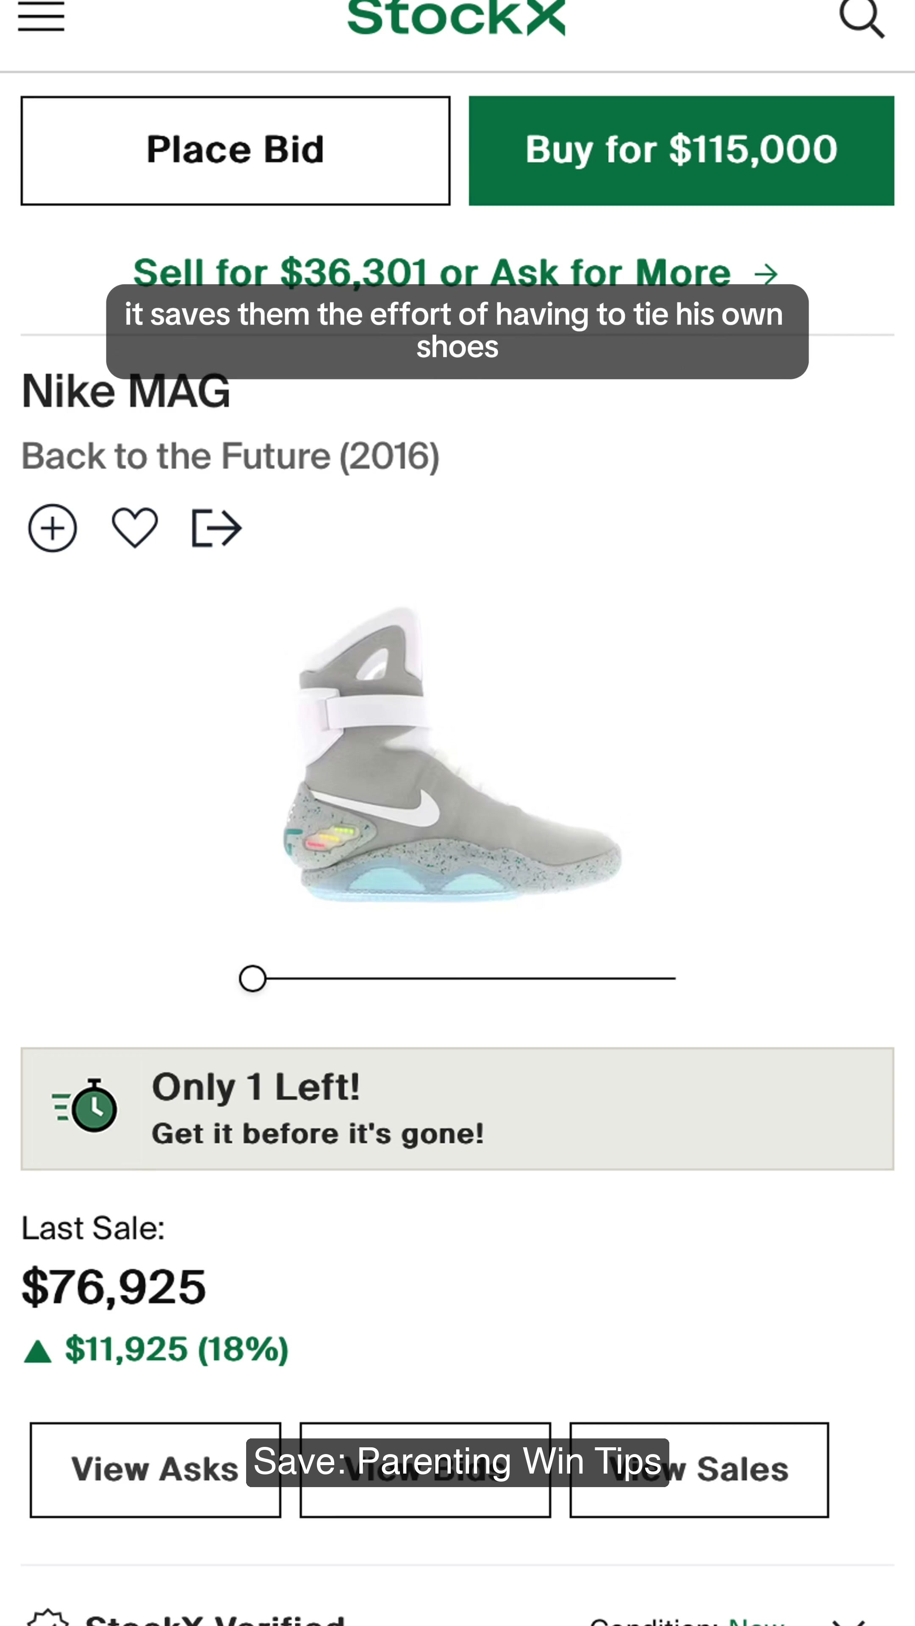Click the Place Bid button
Image resolution: width=915 pixels, height=1626 pixels.
point(236,151)
